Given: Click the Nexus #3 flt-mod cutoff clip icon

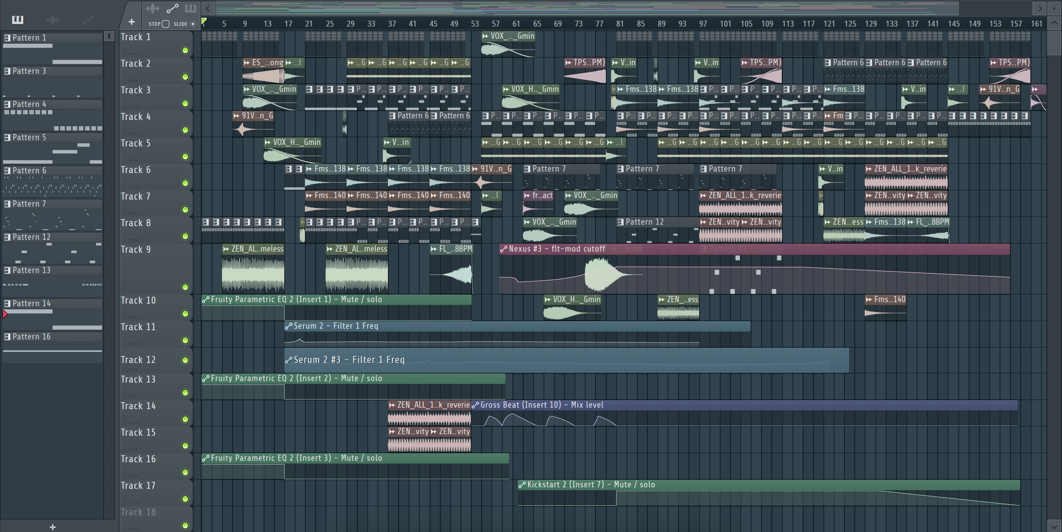Looking at the screenshot, I should pos(503,249).
